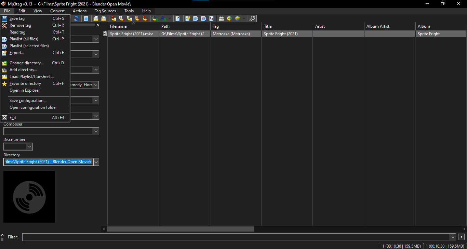Choose Favorite directory menu entry
467x249 pixels.
[35, 83]
